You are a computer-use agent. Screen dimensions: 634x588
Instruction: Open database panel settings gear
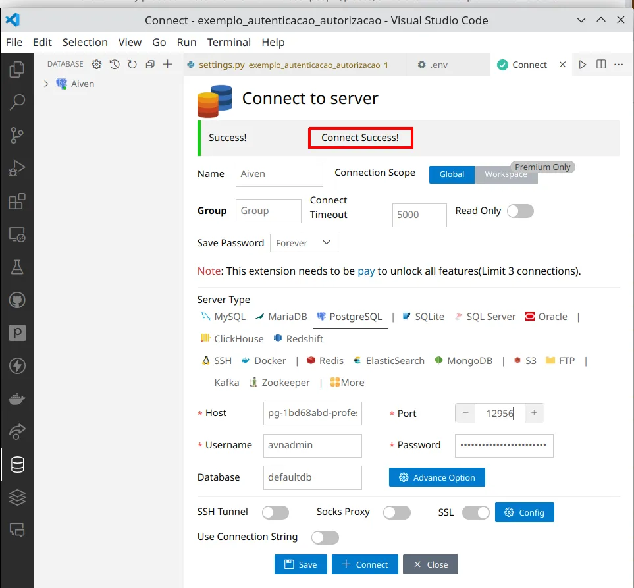coord(97,65)
